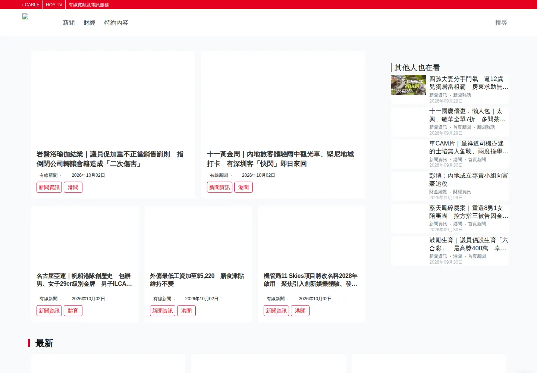The height and width of the screenshot is (373, 537).
Task: Open 名古屋亞運 帆船港隊 article
Action: click(x=84, y=280)
